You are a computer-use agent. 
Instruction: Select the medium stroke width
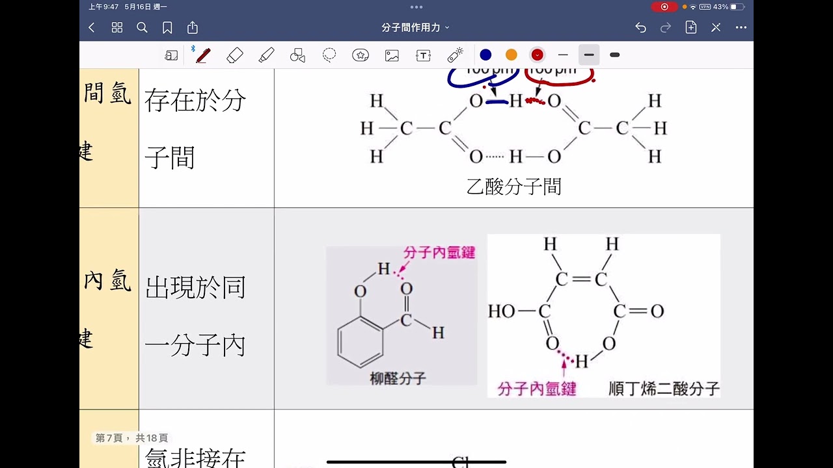[589, 55]
